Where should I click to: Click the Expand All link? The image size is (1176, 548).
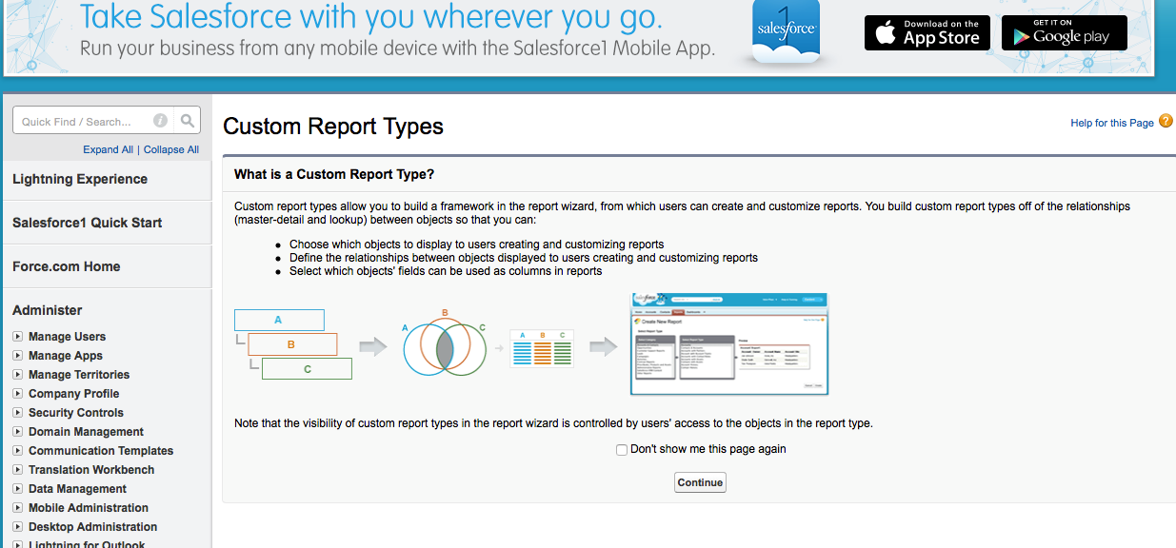click(x=108, y=149)
